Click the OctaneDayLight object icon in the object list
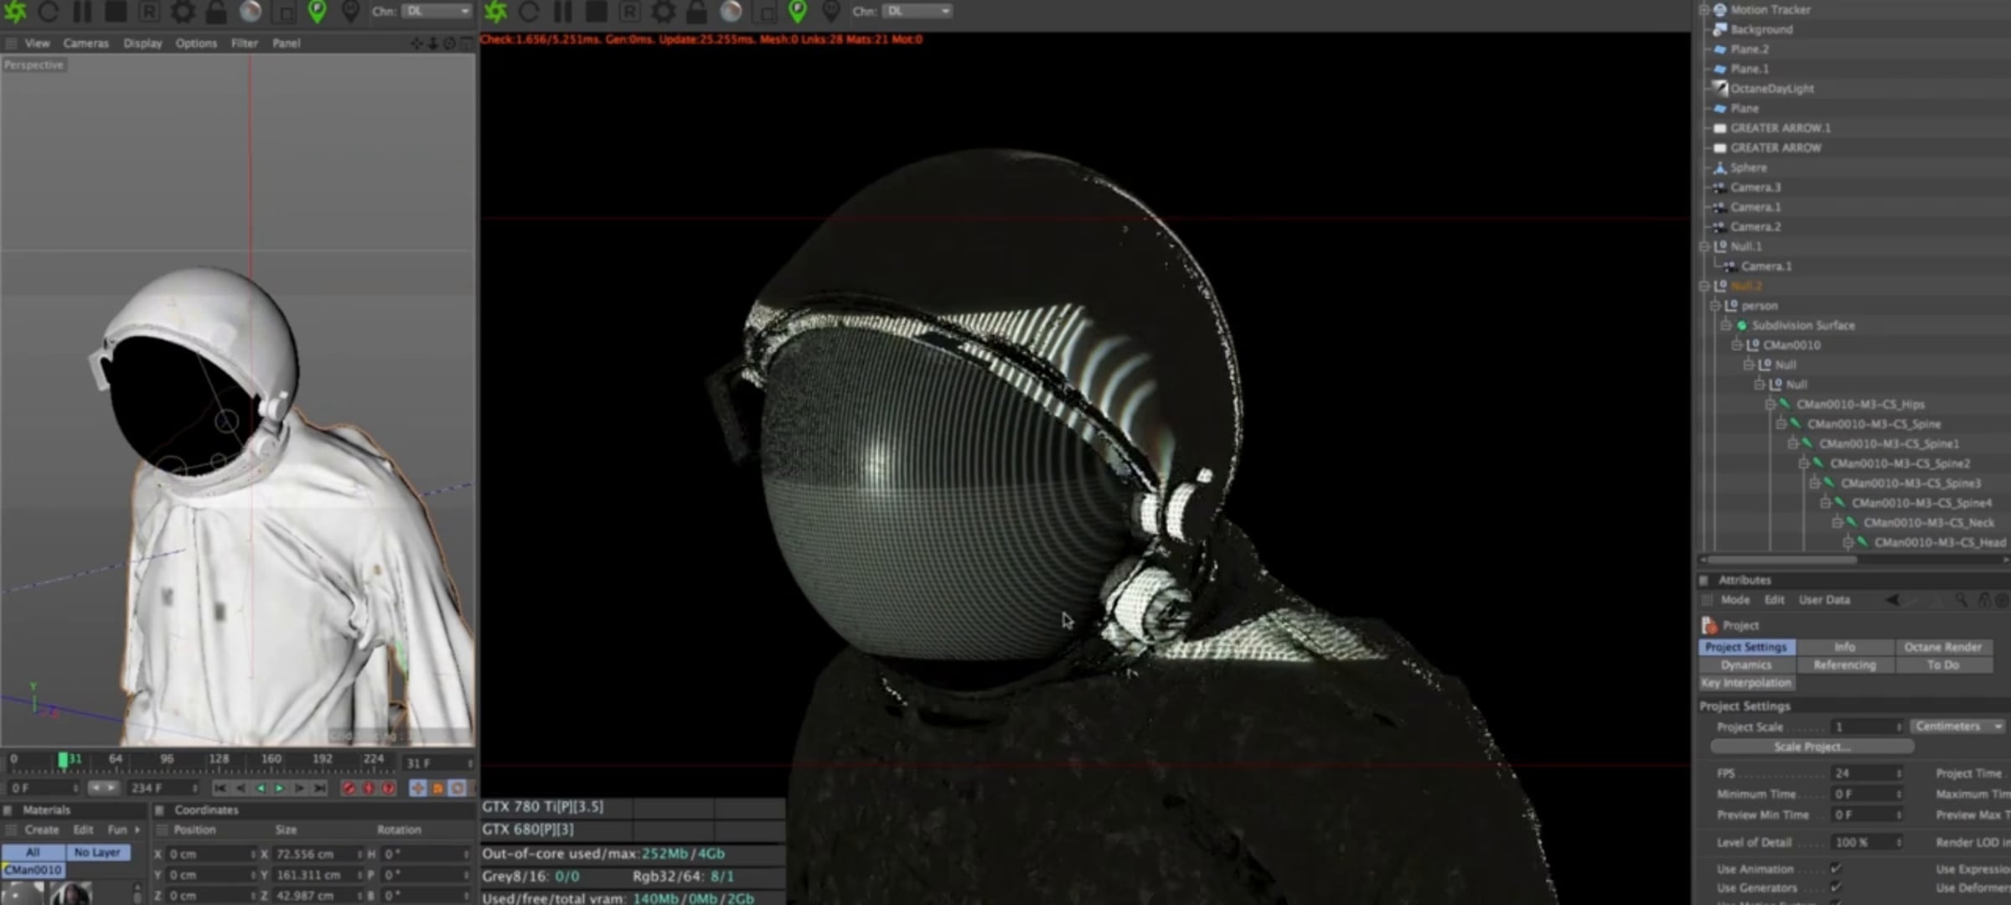 point(1720,88)
